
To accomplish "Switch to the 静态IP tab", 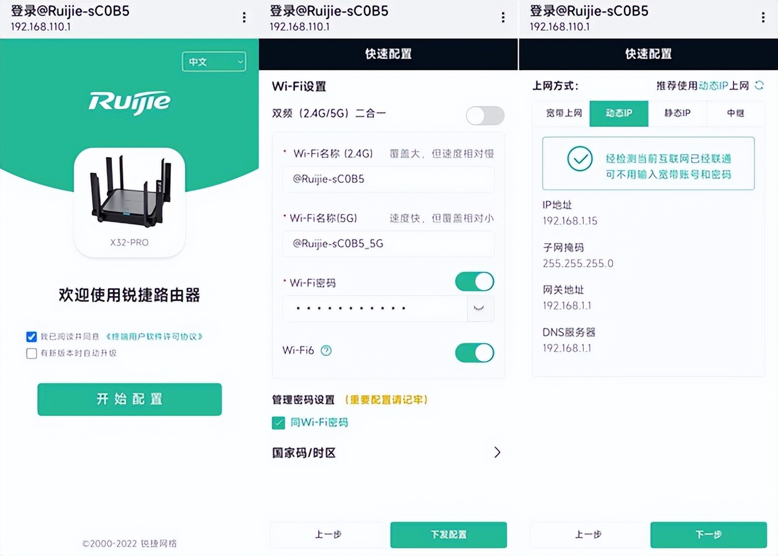I will (677, 113).
